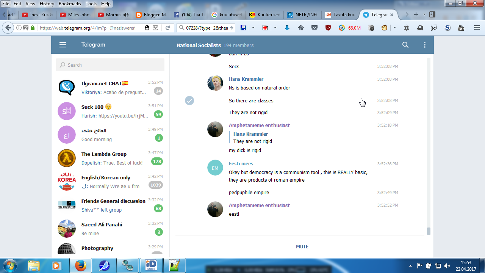Image resolution: width=485 pixels, height=273 pixels.
Task: Open the Telegram hamburger menu
Action: [63, 45]
